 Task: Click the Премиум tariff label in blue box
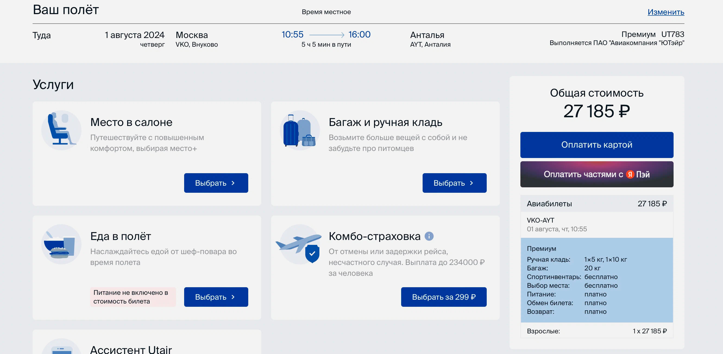[541, 248]
